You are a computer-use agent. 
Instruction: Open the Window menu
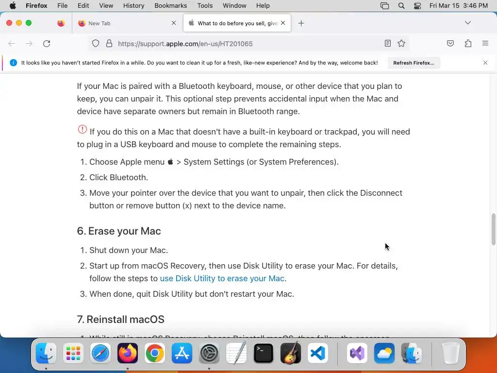(x=234, y=6)
